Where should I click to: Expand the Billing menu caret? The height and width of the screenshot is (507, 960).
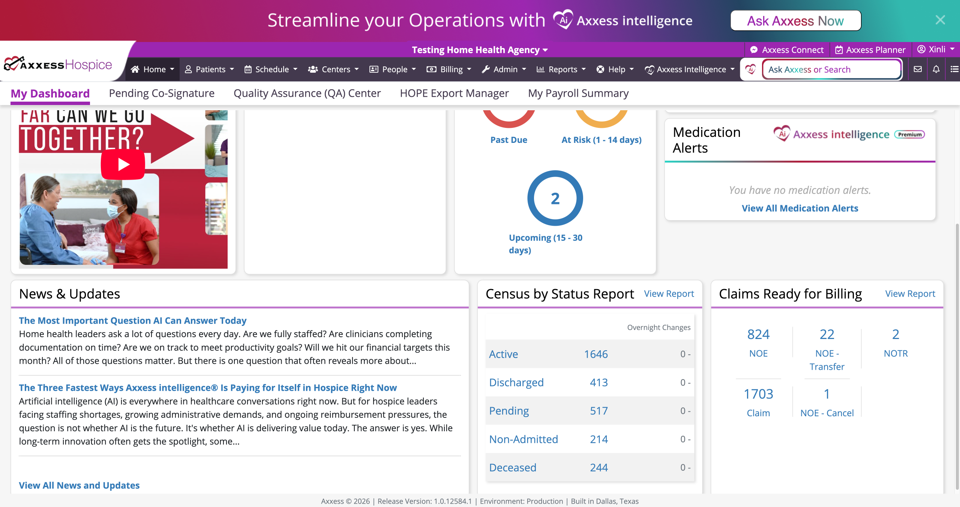tap(469, 69)
